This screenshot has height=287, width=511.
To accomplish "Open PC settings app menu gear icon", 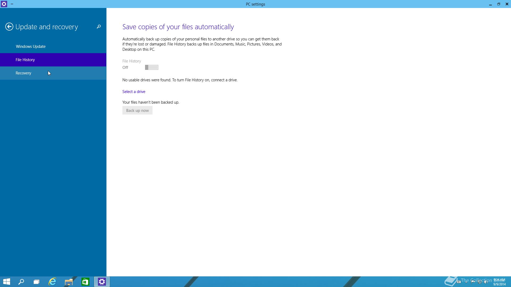I will (x=4, y=4).
